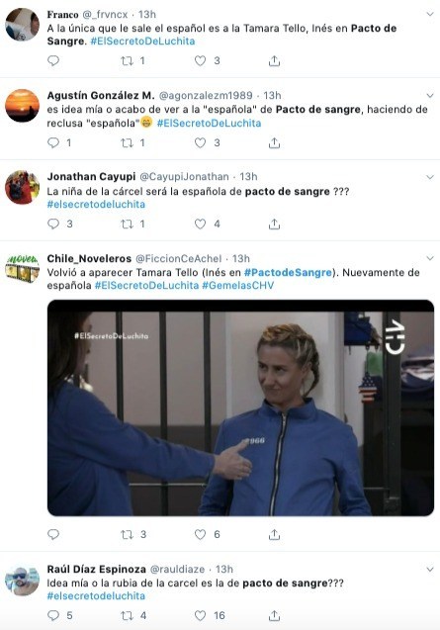Like Jonathan Cayupi's tweet
The height and width of the screenshot is (630, 440).
coord(200,224)
